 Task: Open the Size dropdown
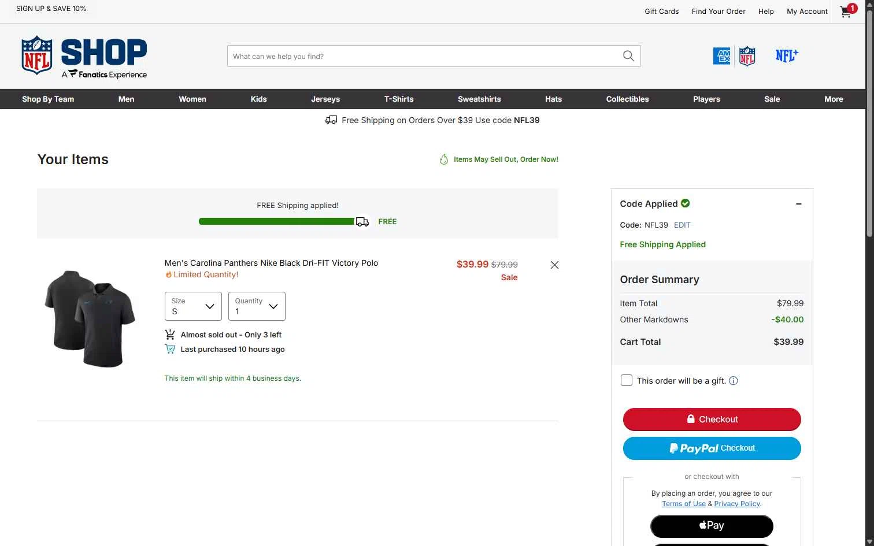(193, 306)
